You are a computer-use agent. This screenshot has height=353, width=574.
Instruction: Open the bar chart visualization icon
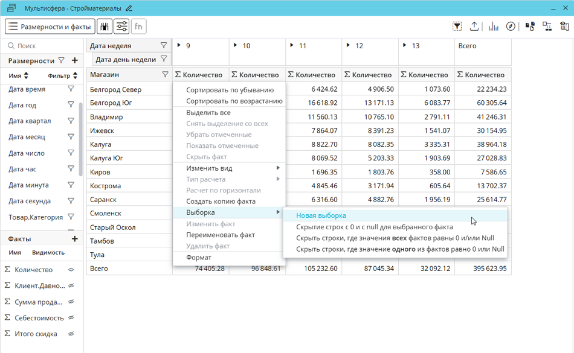[494, 27]
